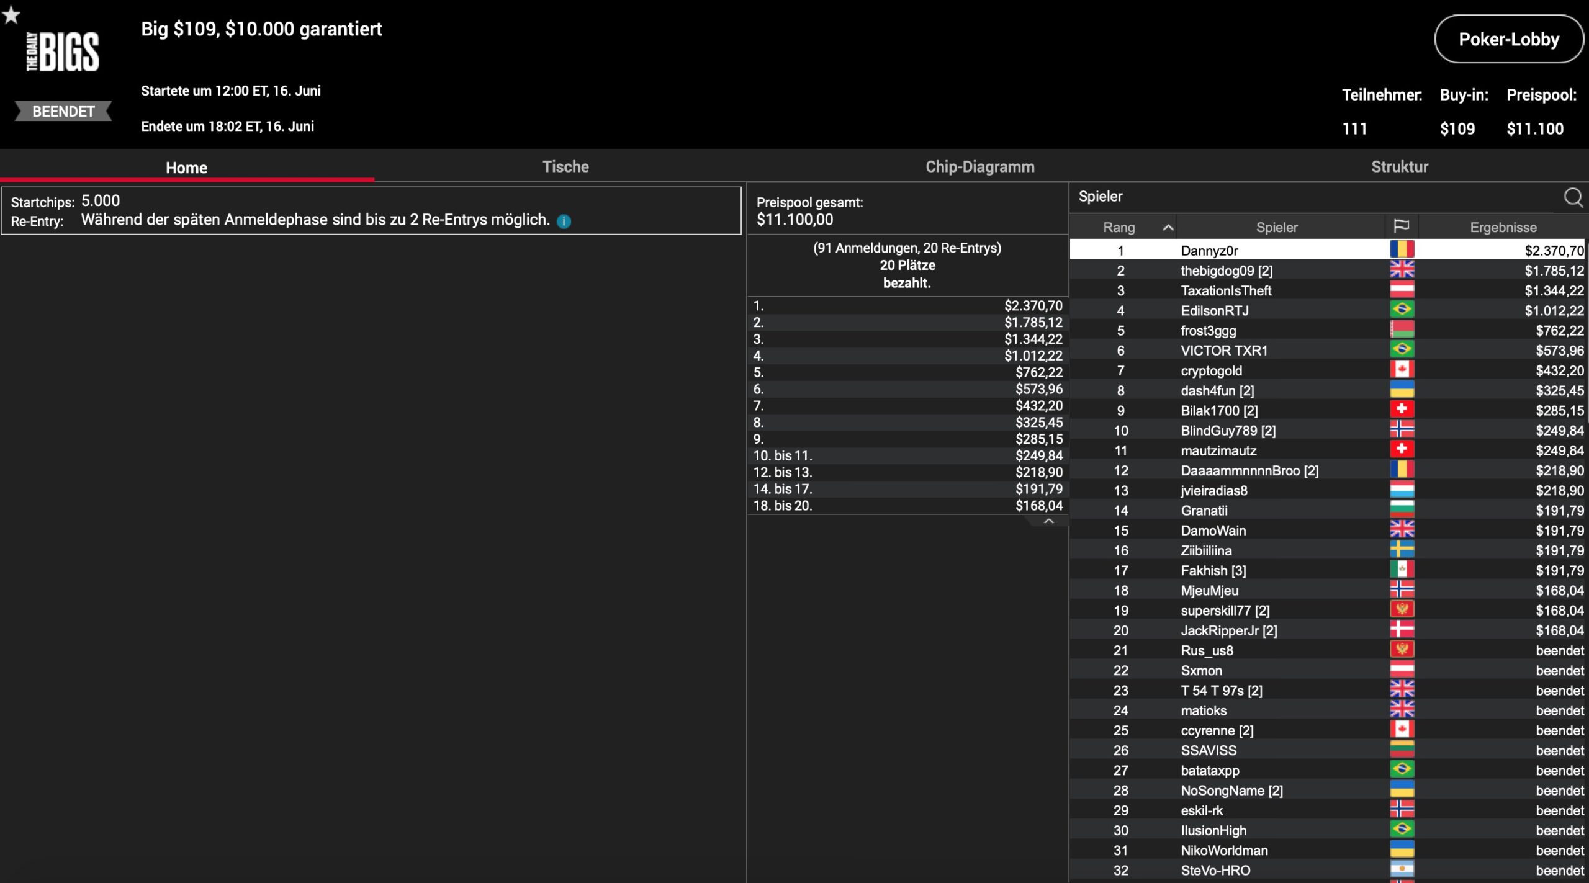Click the flag column header icon
This screenshot has height=883, width=1589.
(1401, 226)
